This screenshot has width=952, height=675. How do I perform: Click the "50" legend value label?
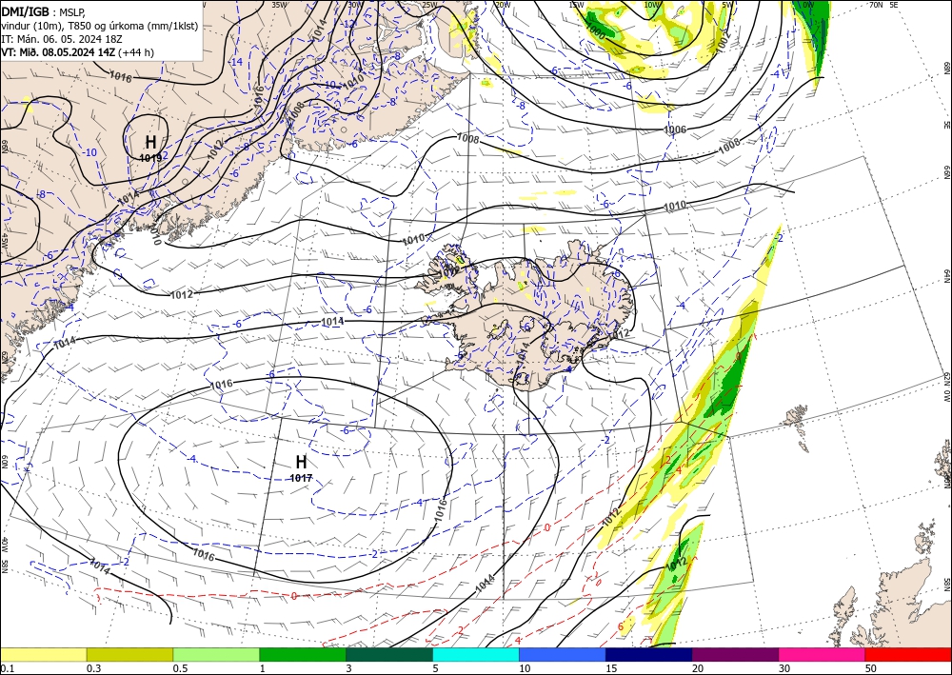(871, 668)
